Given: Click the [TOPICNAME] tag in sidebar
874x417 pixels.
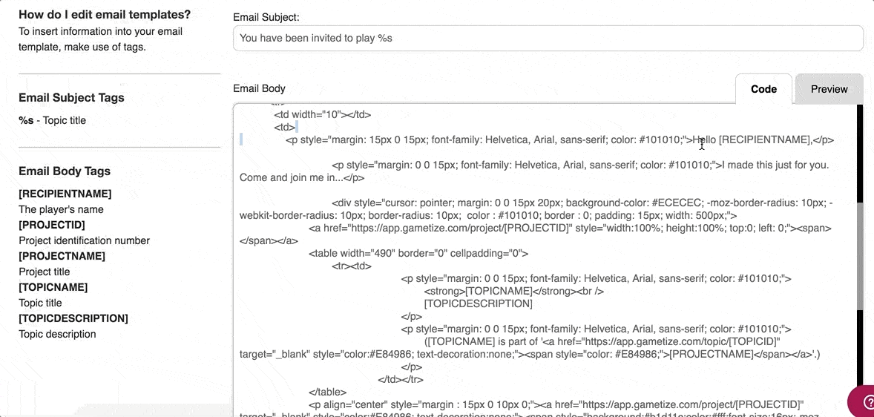Looking at the screenshot, I should pos(53,288).
